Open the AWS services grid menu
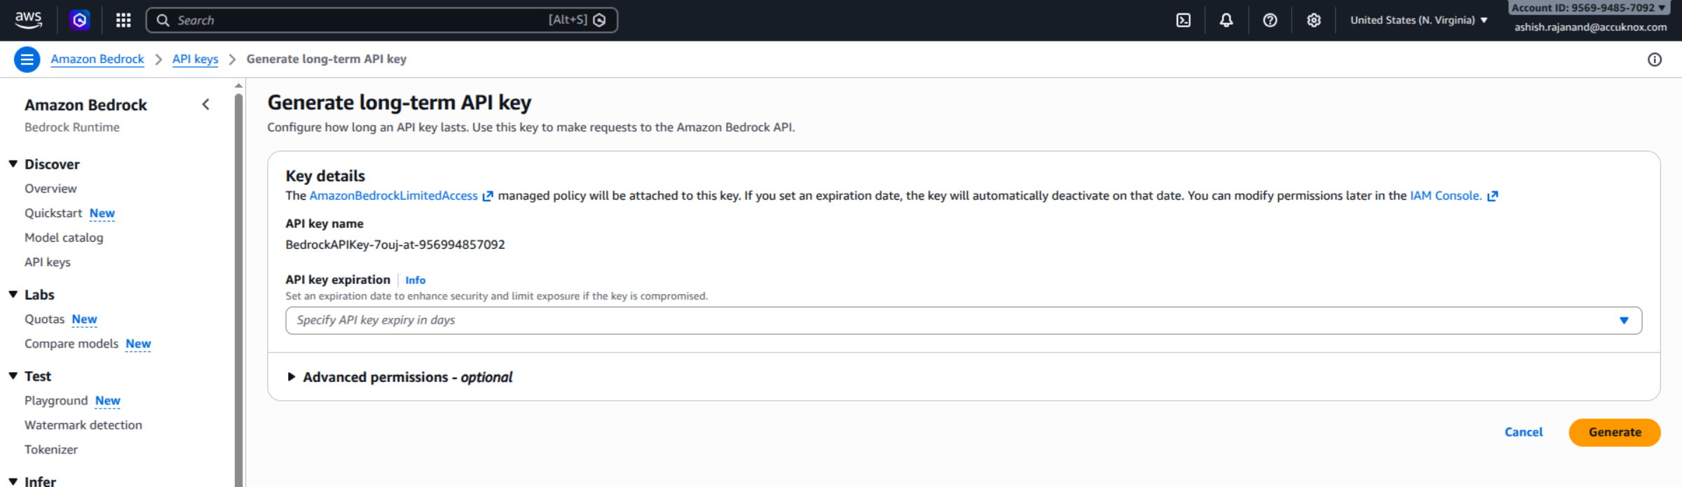This screenshot has height=487, width=1682. coord(123,20)
